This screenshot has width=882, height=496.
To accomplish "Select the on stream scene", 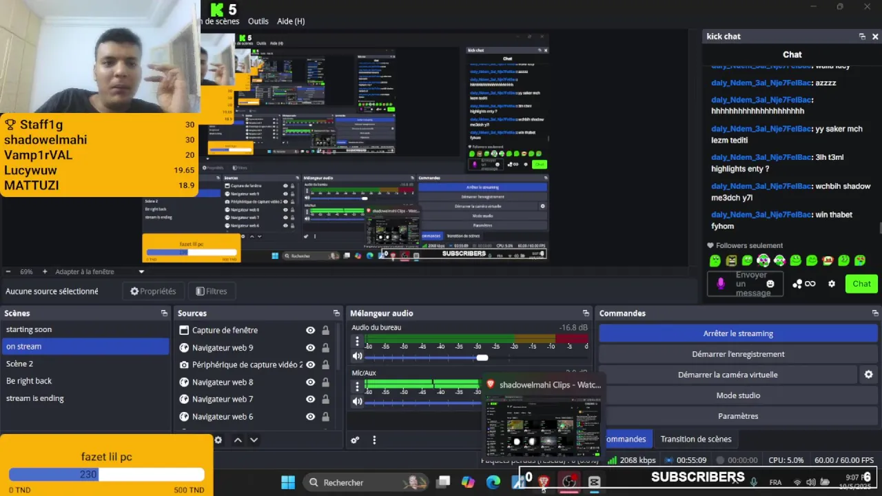I will pyautogui.click(x=85, y=347).
